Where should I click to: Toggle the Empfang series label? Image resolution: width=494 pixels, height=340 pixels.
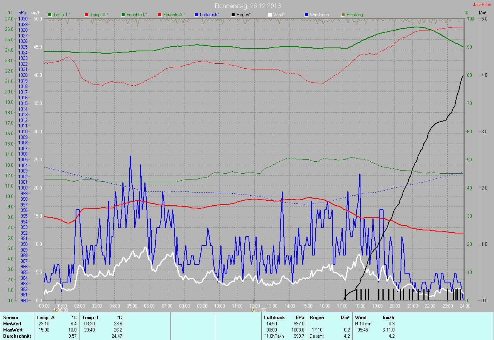pyautogui.click(x=354, y=15)
